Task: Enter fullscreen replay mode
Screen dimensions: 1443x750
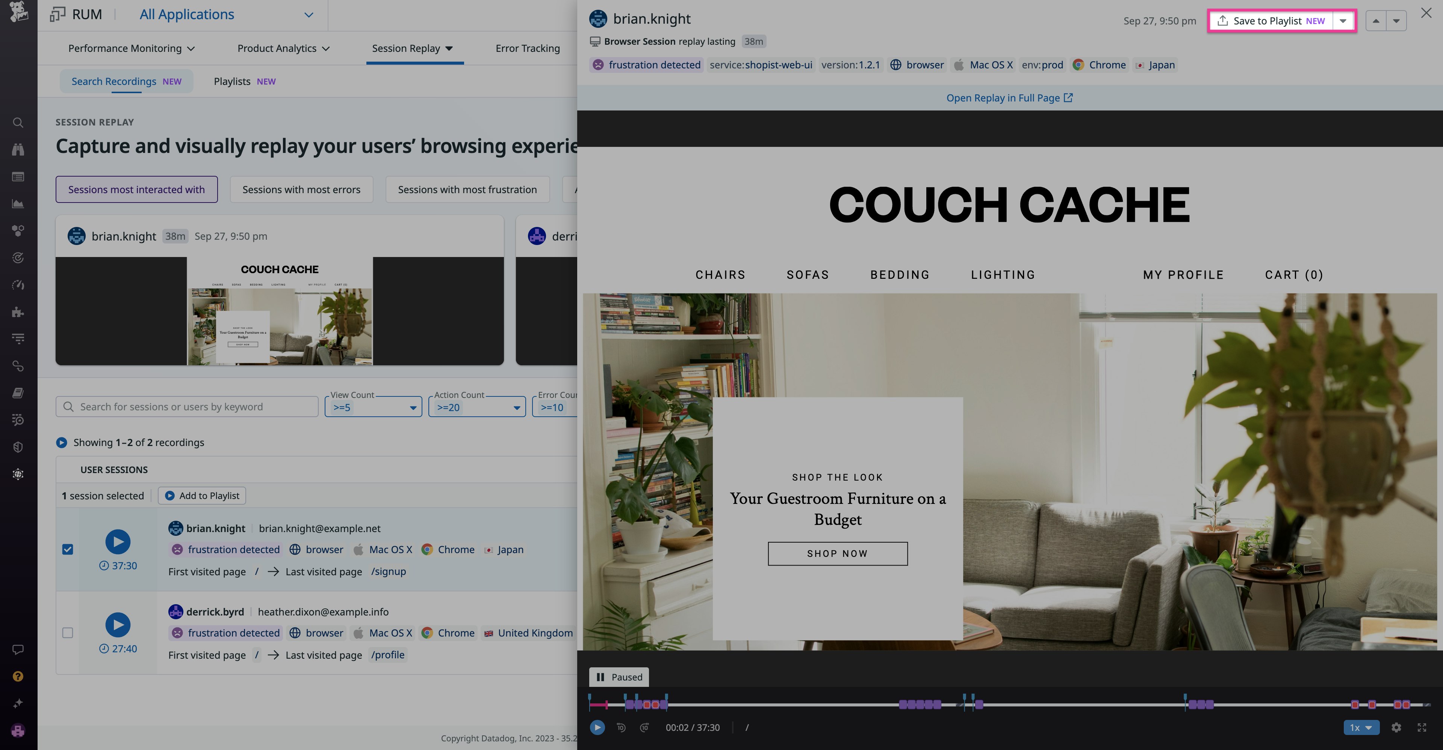Action: pyautogui.click(x=1422, y=727)
